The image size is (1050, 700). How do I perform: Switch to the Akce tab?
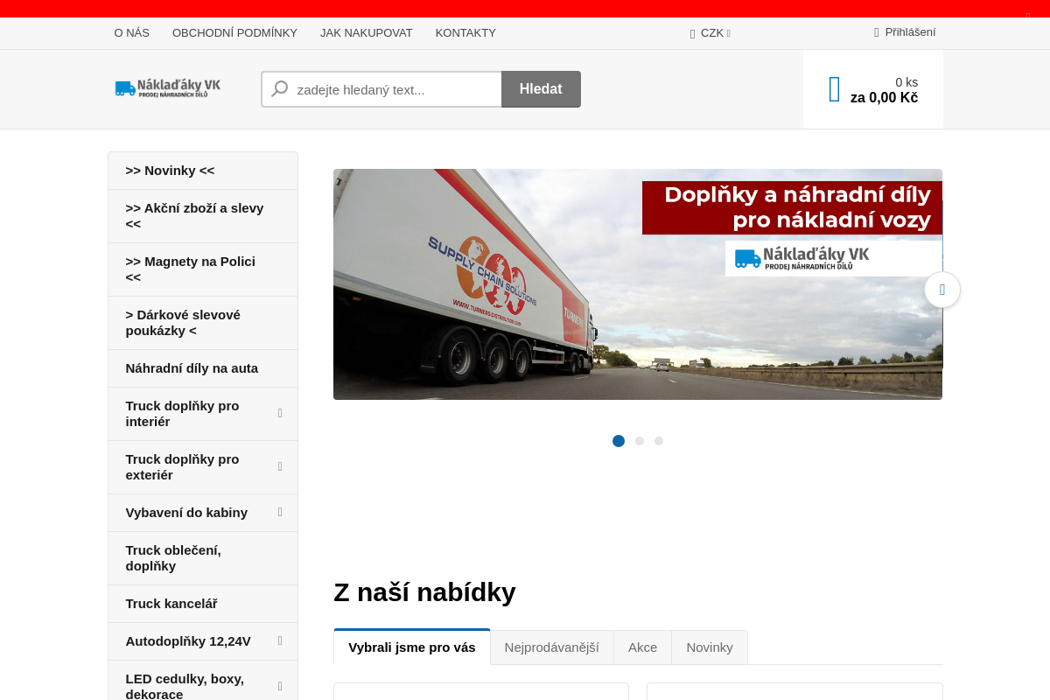point(642,647)
